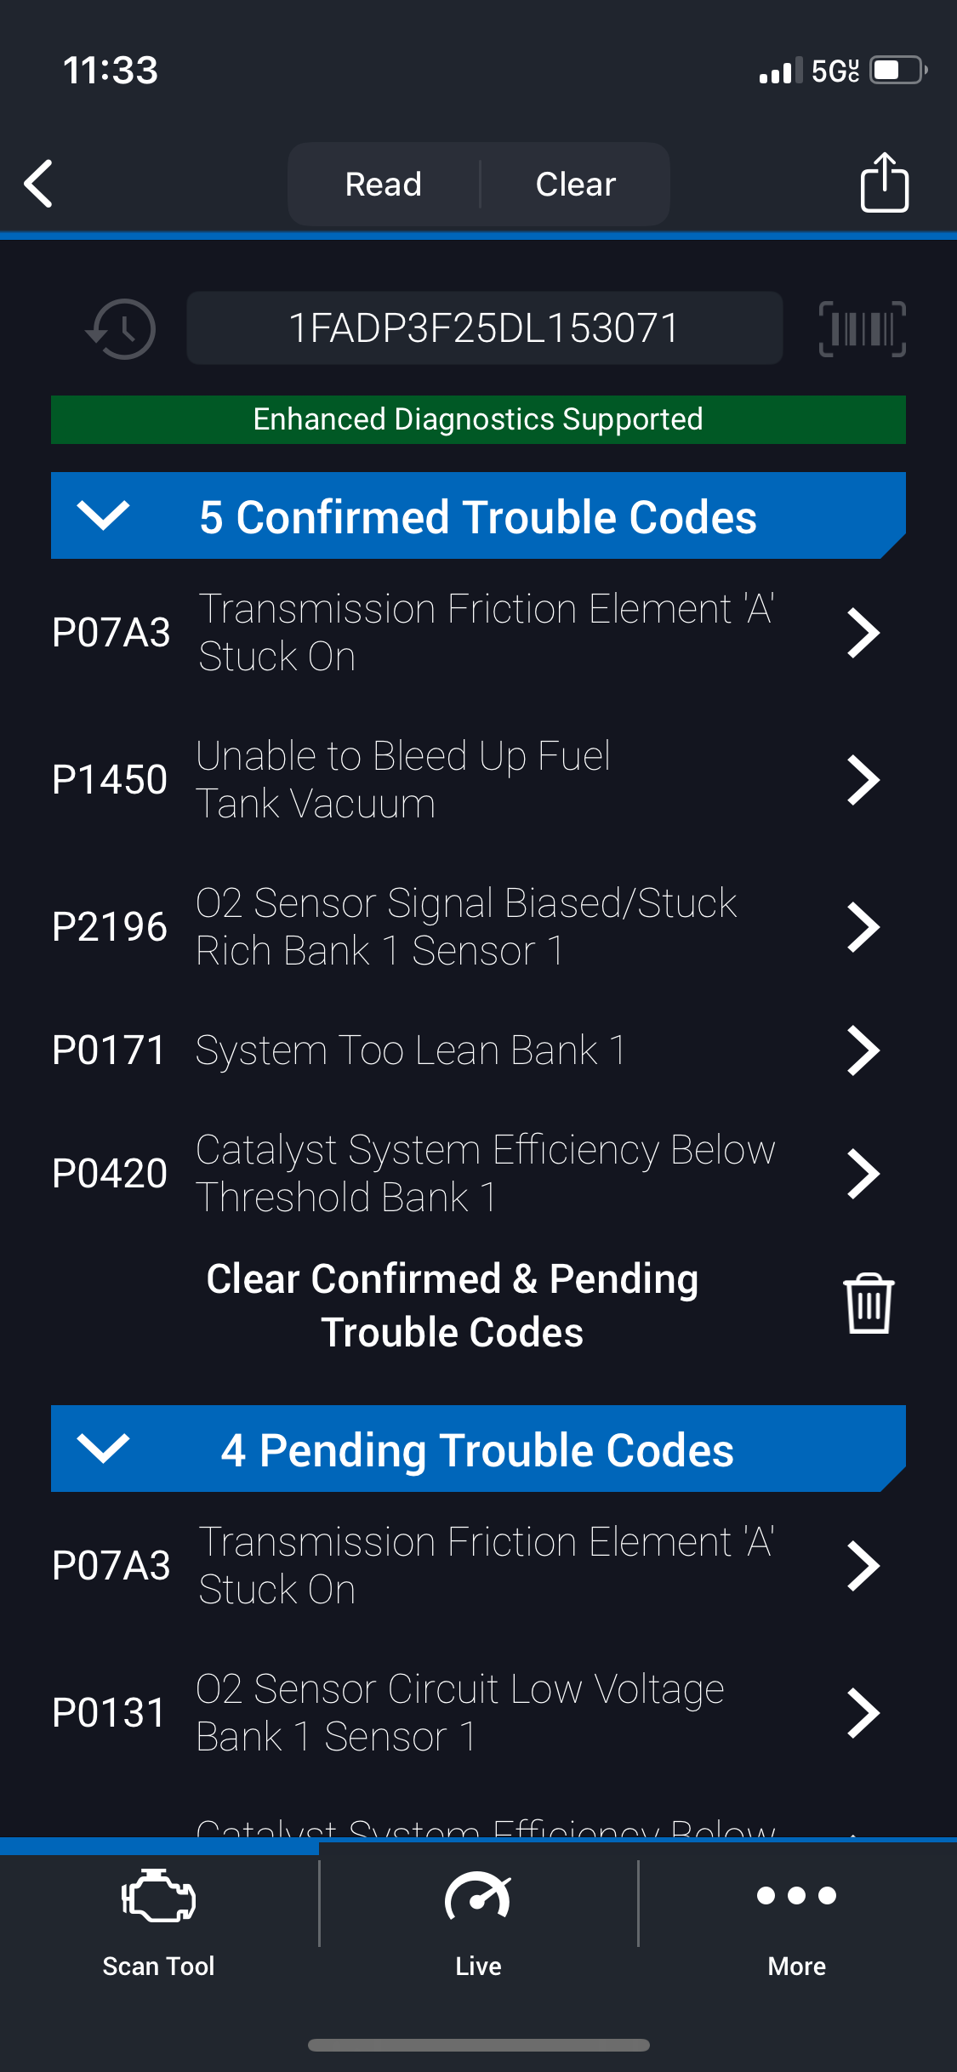Select the Read tab
Image resolution: width=957 pixels, height=2072 pixels.
click(384, 185)
